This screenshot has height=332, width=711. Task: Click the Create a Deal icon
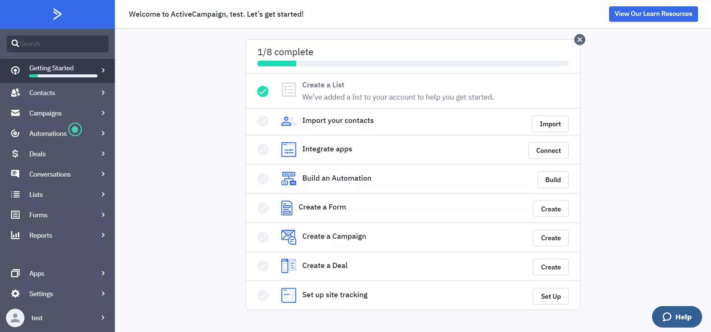pos(288,266)
